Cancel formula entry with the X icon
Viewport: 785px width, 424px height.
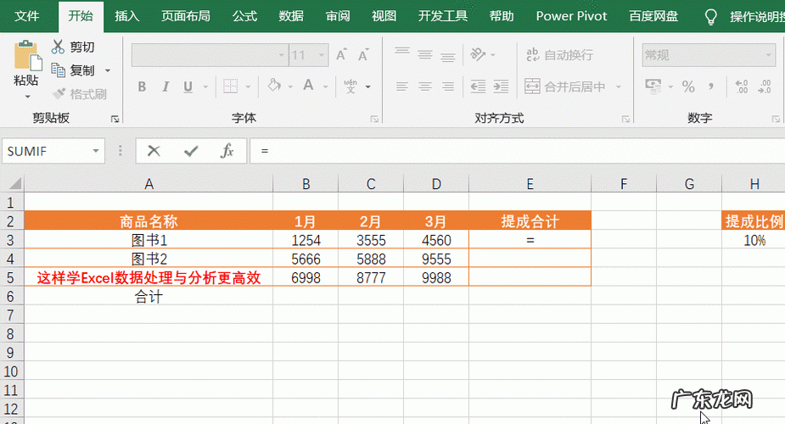(154, 151)
